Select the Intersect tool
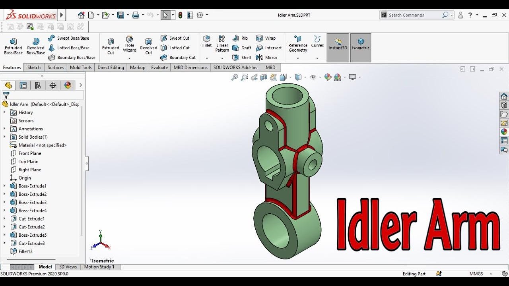 269,48
